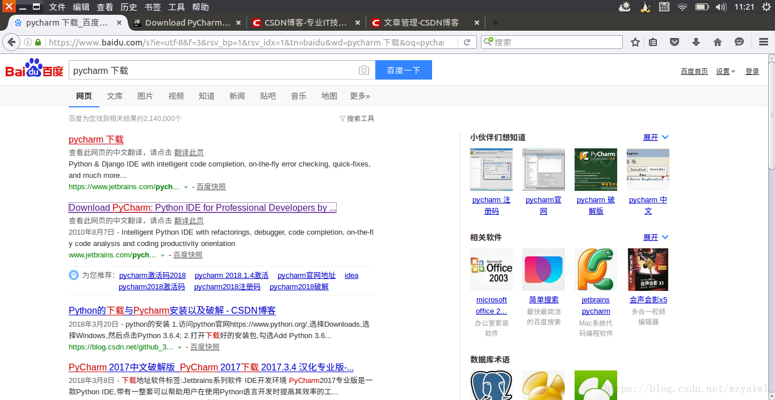Click the idea recommended link
The width and height of the screenshot is (775, 400).
click(x=351, y=275)
